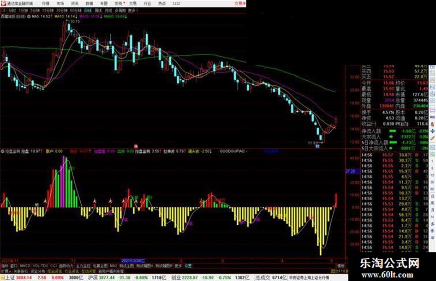The height and width of the screenshot is (281, 436).
Task: Open the 互动问答 tab
Action: [89, 271]
